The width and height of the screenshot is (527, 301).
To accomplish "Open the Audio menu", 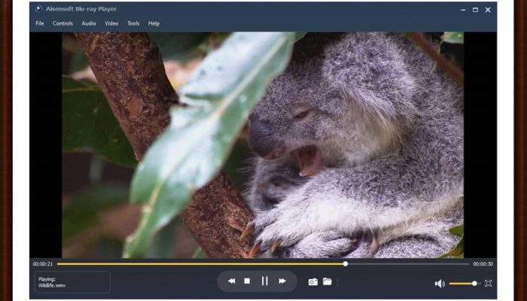I will 89,23.
